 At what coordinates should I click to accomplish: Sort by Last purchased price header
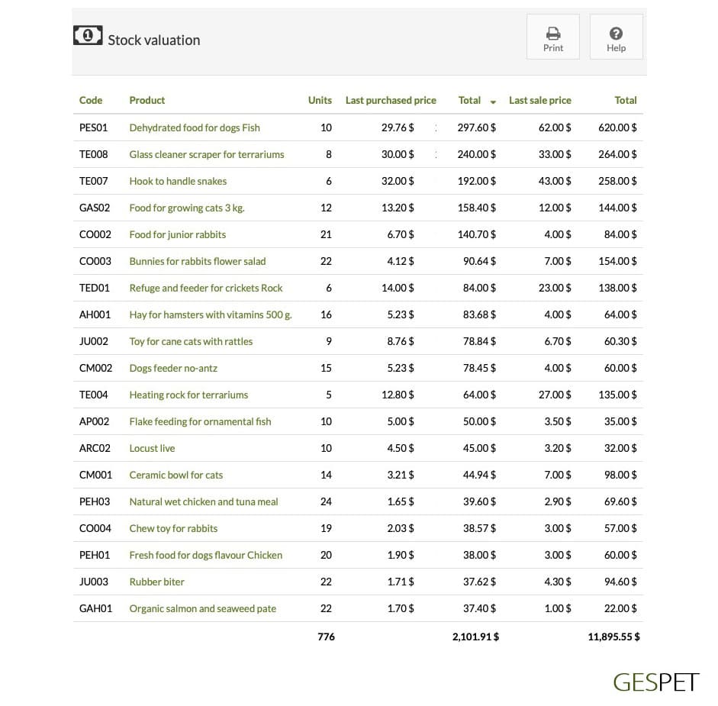[391, 100]
